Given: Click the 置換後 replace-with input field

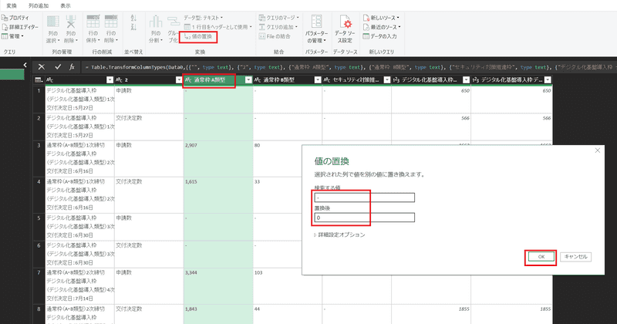Looking at the screenshot, I should tap(364, 218).
